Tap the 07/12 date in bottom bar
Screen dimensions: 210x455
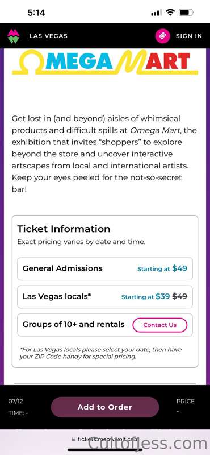coord(15,402)
